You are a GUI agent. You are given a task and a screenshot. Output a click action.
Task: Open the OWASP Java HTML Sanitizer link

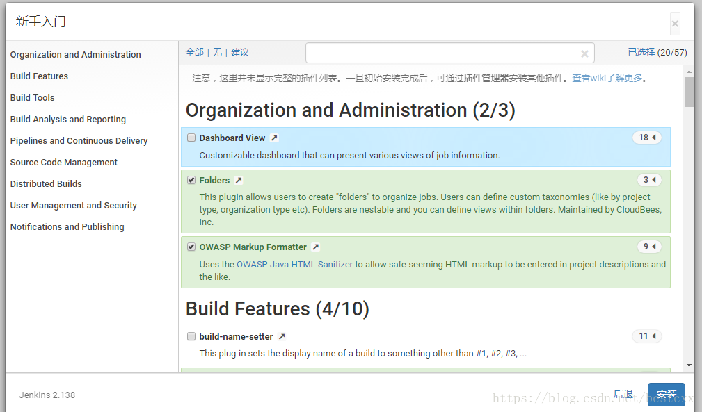point(294,265)
